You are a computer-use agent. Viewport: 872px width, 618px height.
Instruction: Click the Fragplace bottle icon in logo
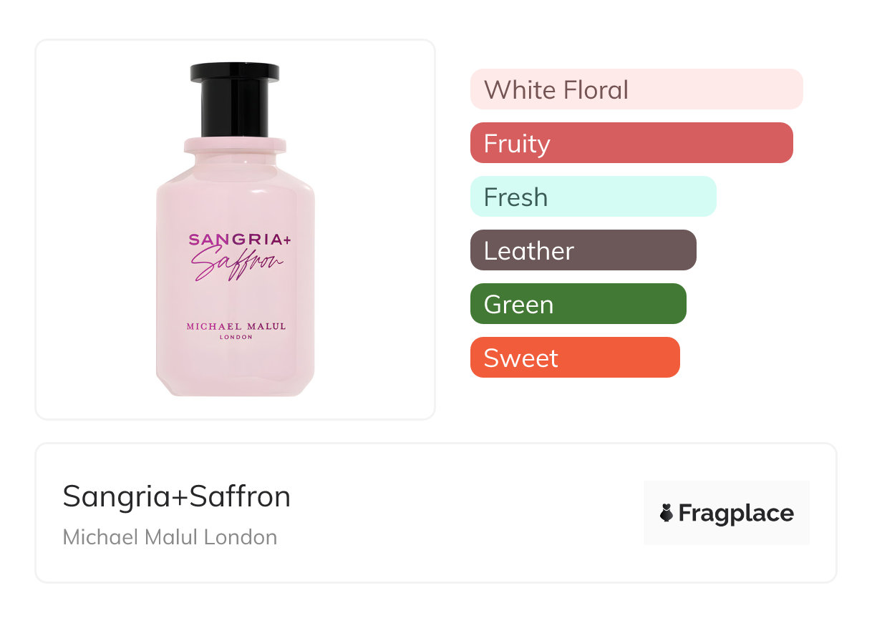point(667,513)
